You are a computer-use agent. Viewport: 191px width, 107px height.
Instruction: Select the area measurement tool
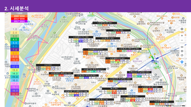182,51
